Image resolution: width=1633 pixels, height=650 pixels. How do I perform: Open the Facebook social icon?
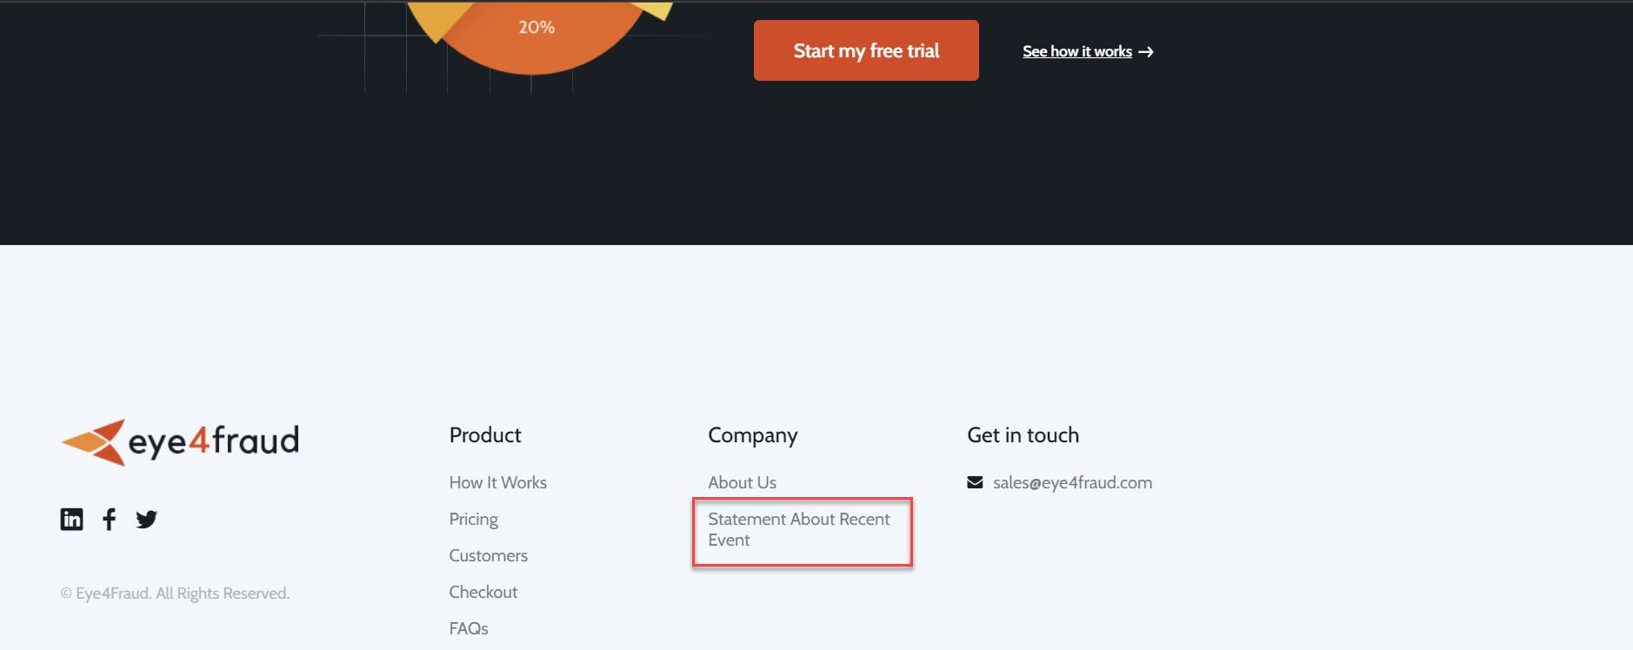109,520
